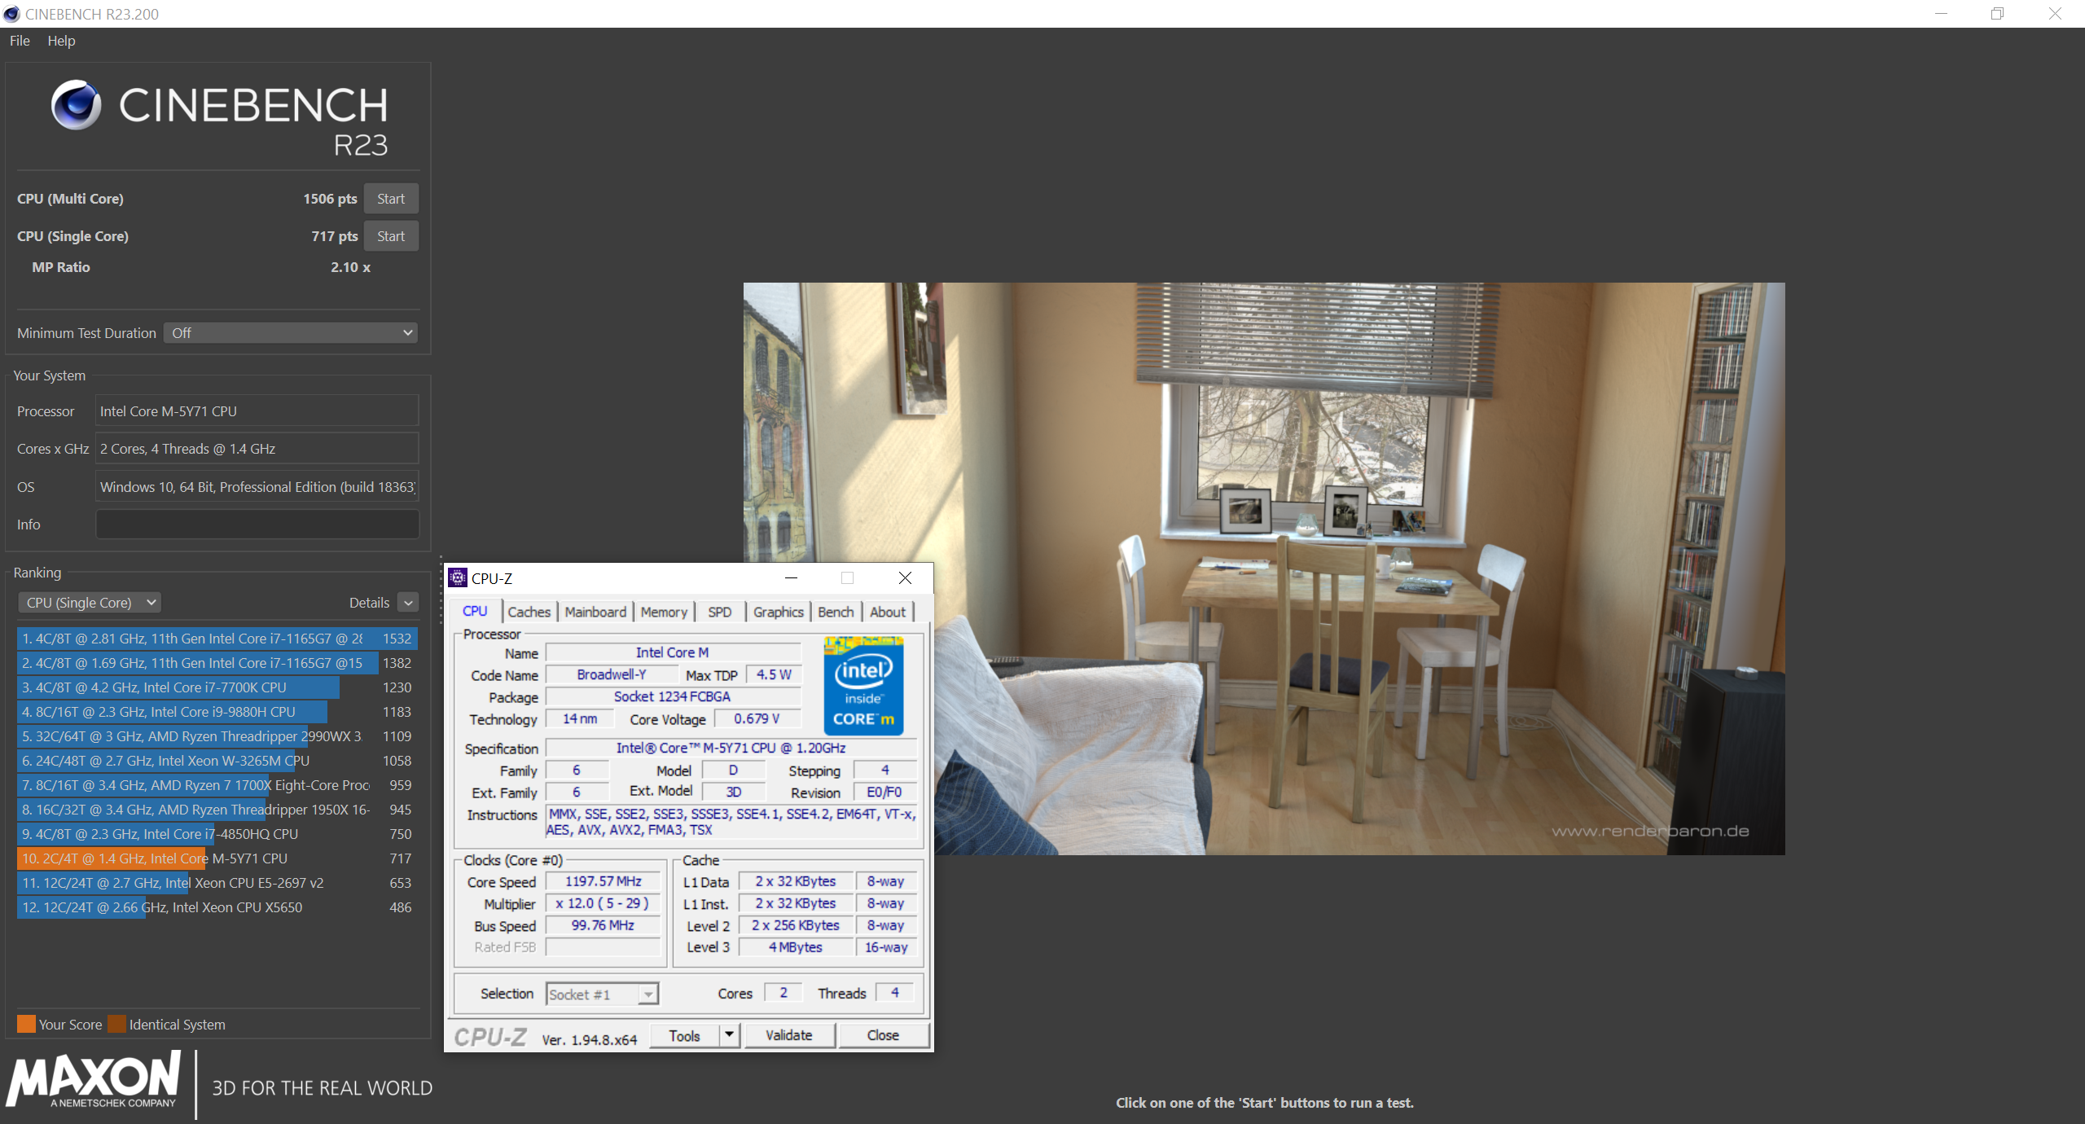Screen dimensions: 2085x1124
Task: Open the File menu
Action: [20, 41]
